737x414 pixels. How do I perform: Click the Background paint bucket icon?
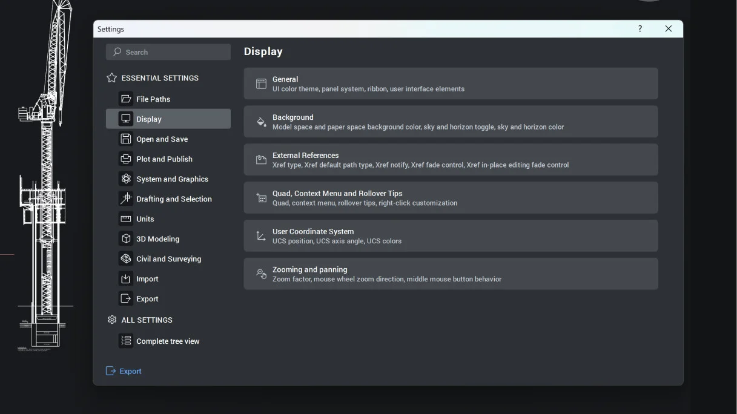[261, 122]
